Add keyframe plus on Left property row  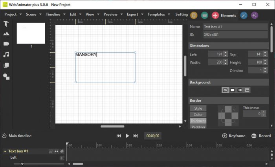pyautogui.click(x=62, y=158)
